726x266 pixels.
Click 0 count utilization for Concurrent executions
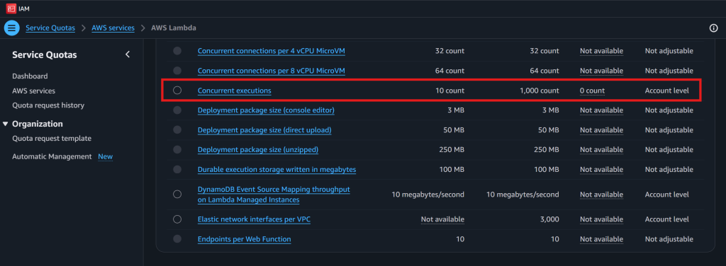(592, 91)
